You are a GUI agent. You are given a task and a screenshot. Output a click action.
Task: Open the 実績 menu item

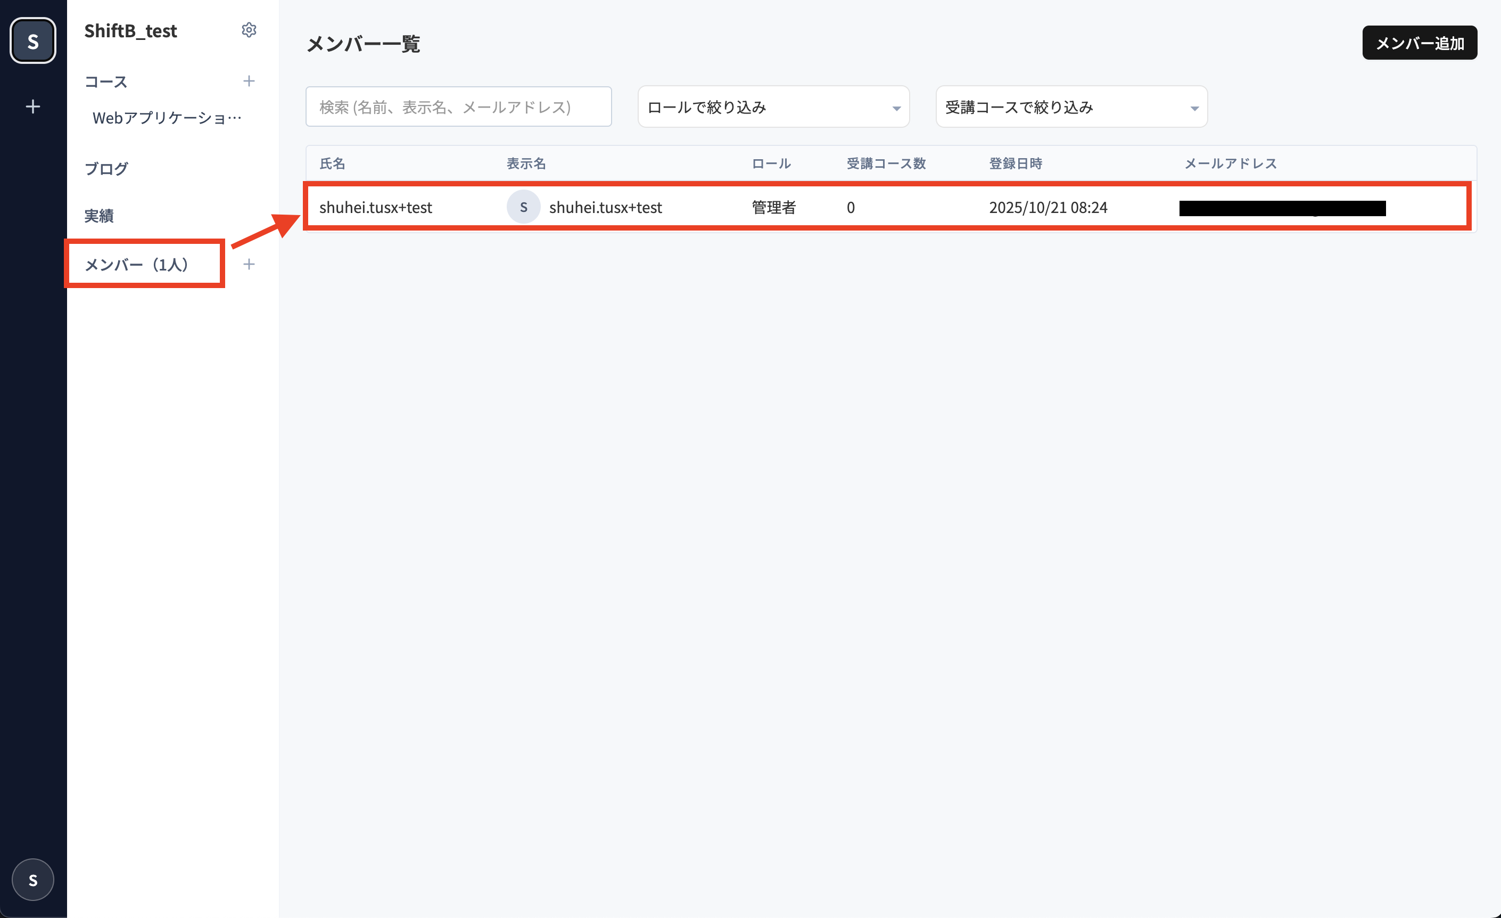pos(100,216)
